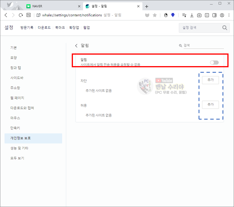The image size is (234, 207).
Task: Click the address bar URL
Action: [x=72, y=15]
